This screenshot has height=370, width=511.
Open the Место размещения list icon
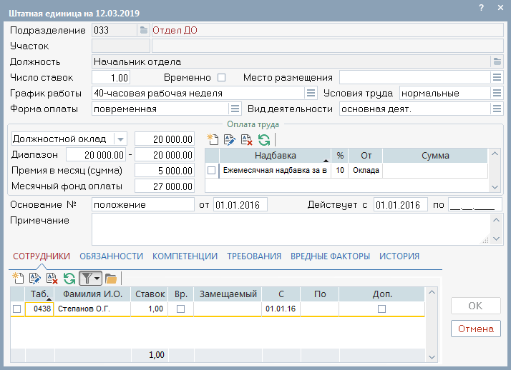[497, 77]
